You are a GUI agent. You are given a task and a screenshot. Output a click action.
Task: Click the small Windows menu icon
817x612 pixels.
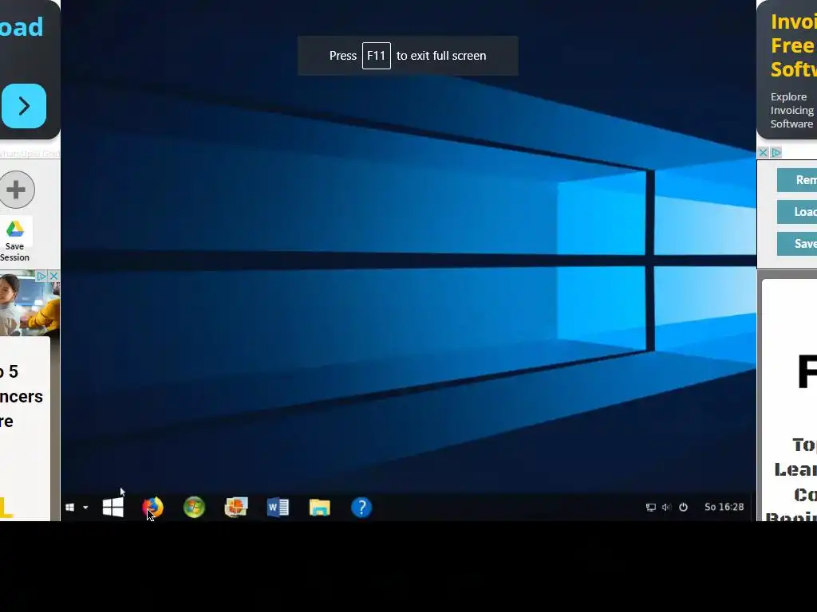click(x=70, y=508)
